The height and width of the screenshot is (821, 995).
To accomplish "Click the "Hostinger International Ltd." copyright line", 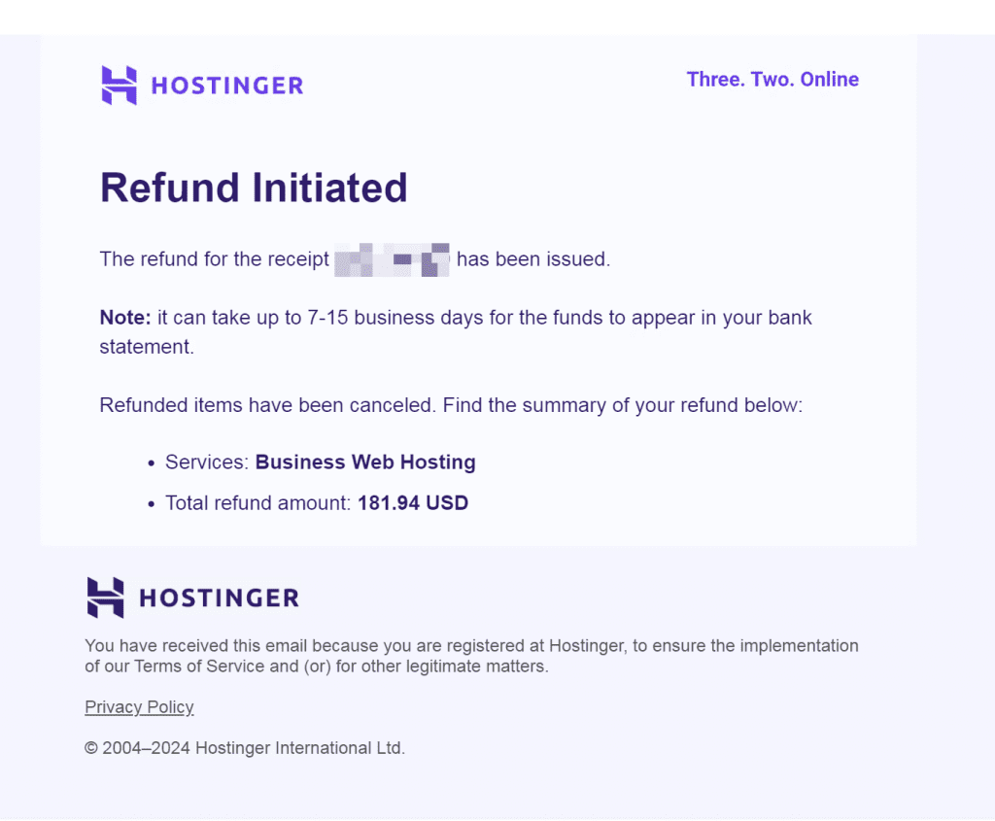I will click(x=299, y=748).
